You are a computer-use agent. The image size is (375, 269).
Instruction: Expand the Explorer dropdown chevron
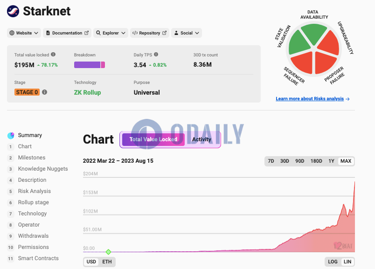point(123,33)
